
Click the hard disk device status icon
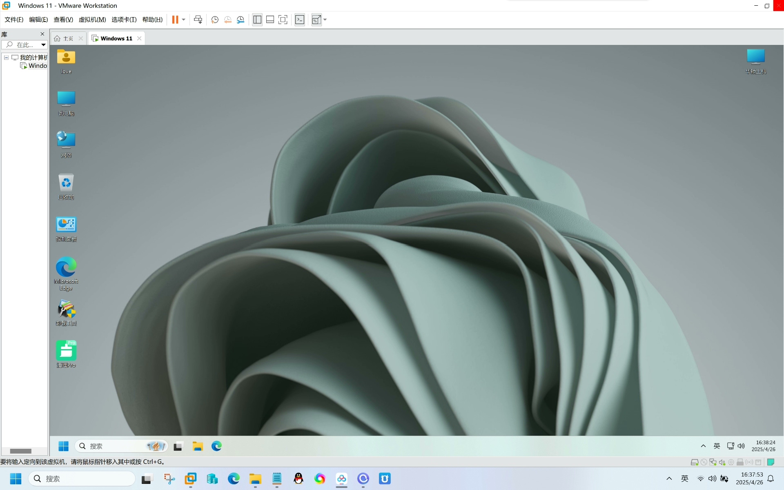694,462
